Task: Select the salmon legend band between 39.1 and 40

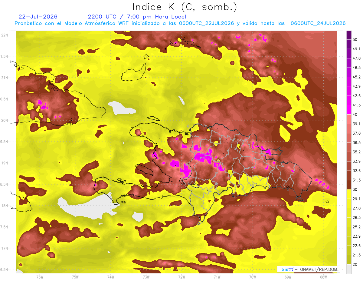Action: pyautogui.click(x=349, y=119)
